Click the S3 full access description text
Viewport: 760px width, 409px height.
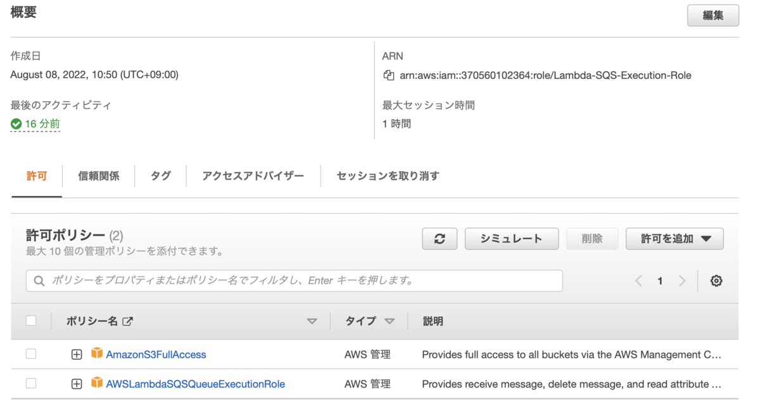[x=571, y=355]
